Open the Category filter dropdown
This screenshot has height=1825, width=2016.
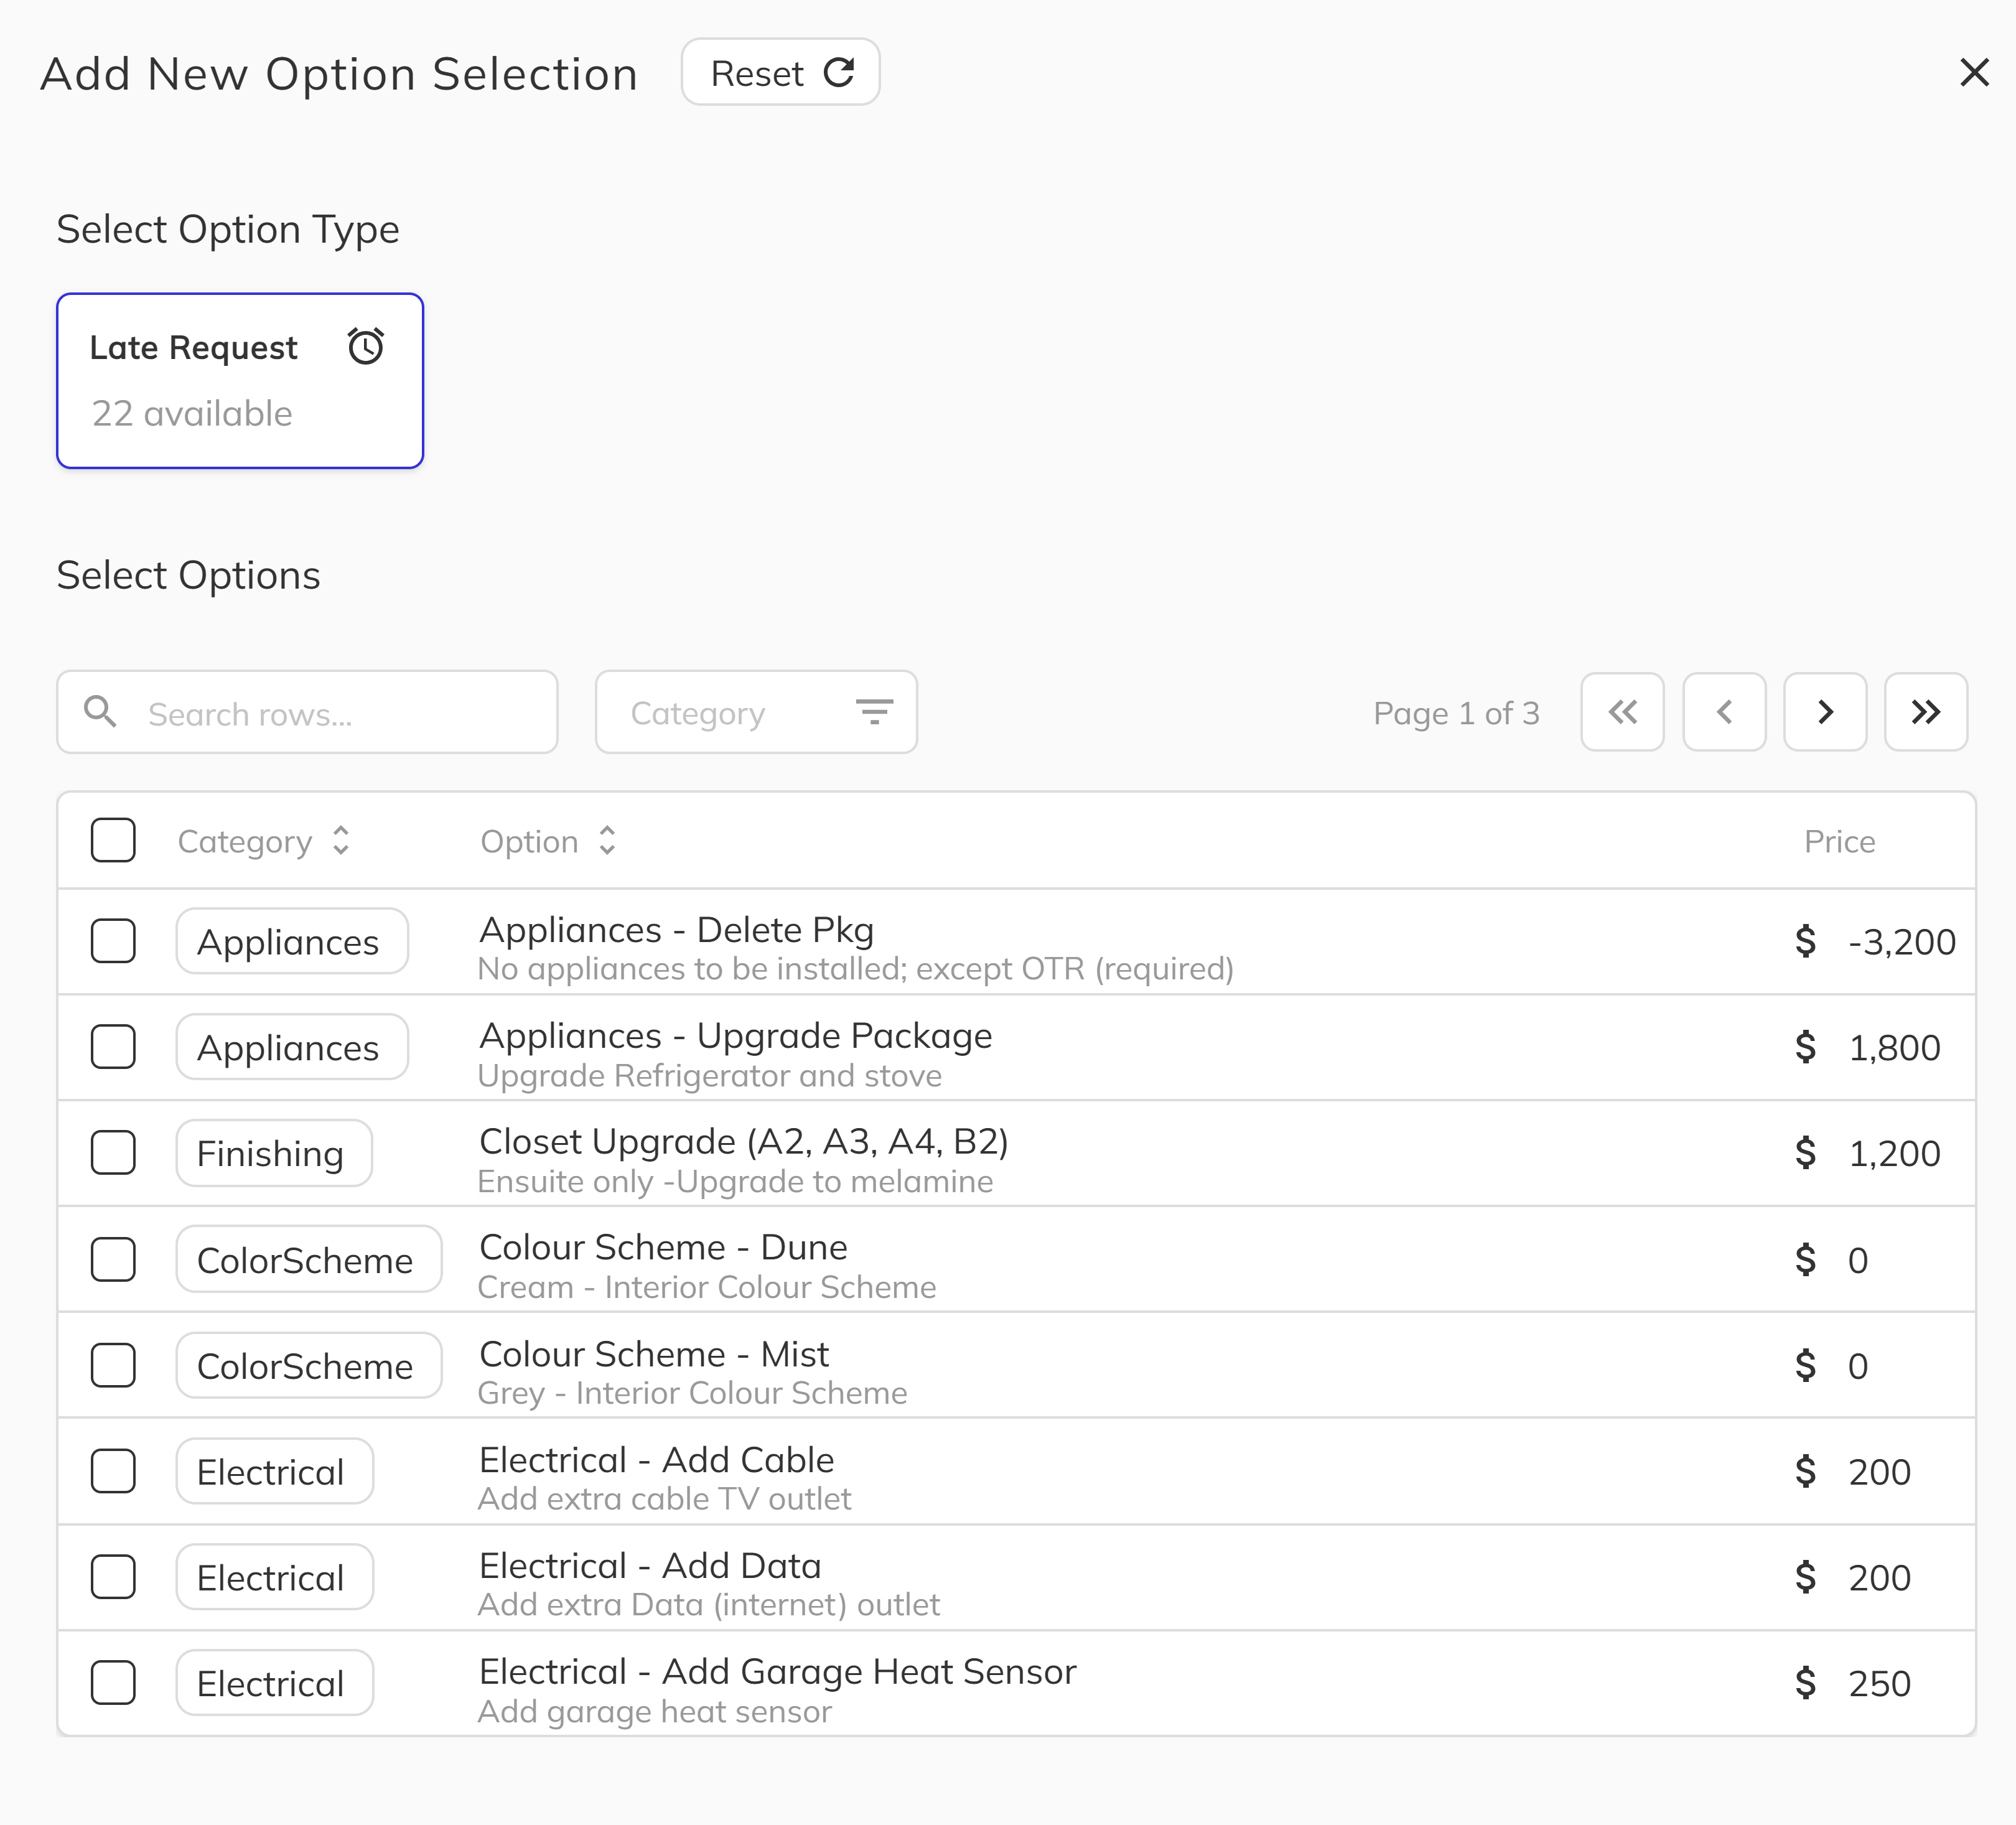click(x=755, y=712)
